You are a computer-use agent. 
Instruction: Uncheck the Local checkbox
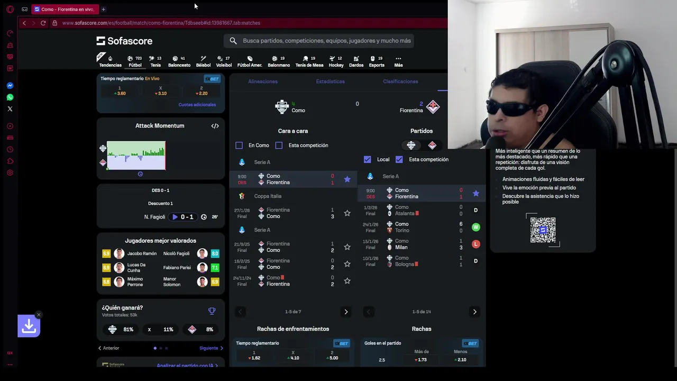pos(368,159)
